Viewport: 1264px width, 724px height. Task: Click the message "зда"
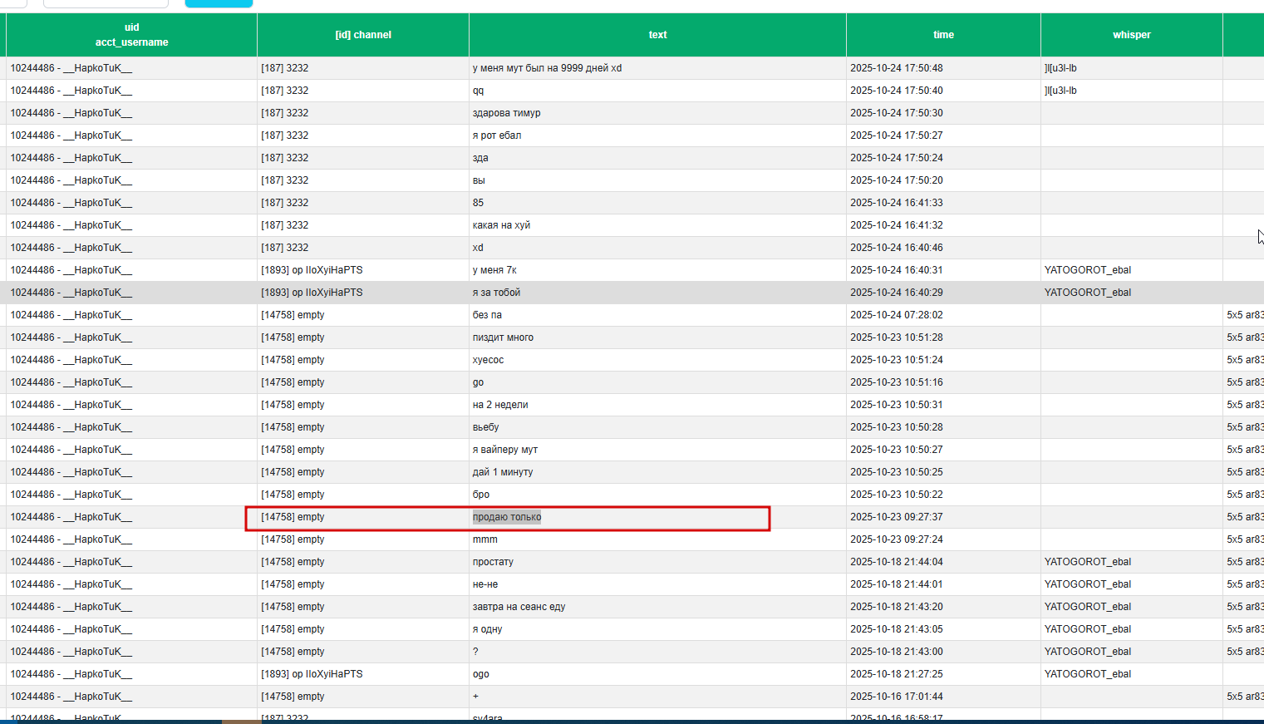point(480,158)
